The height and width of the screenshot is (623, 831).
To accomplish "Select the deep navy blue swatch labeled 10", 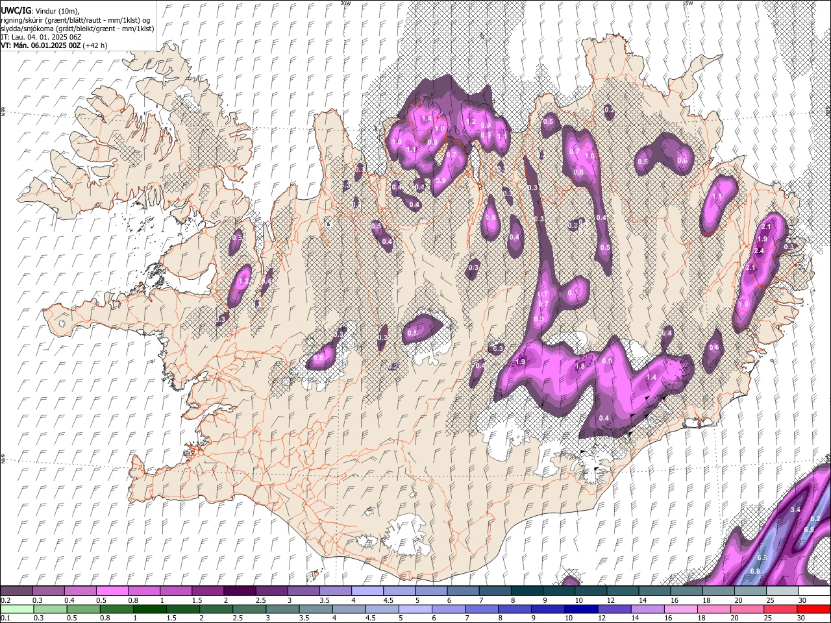I will [x=580, y=609].
